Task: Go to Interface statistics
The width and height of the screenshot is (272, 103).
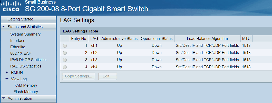Action: (18, 41)
